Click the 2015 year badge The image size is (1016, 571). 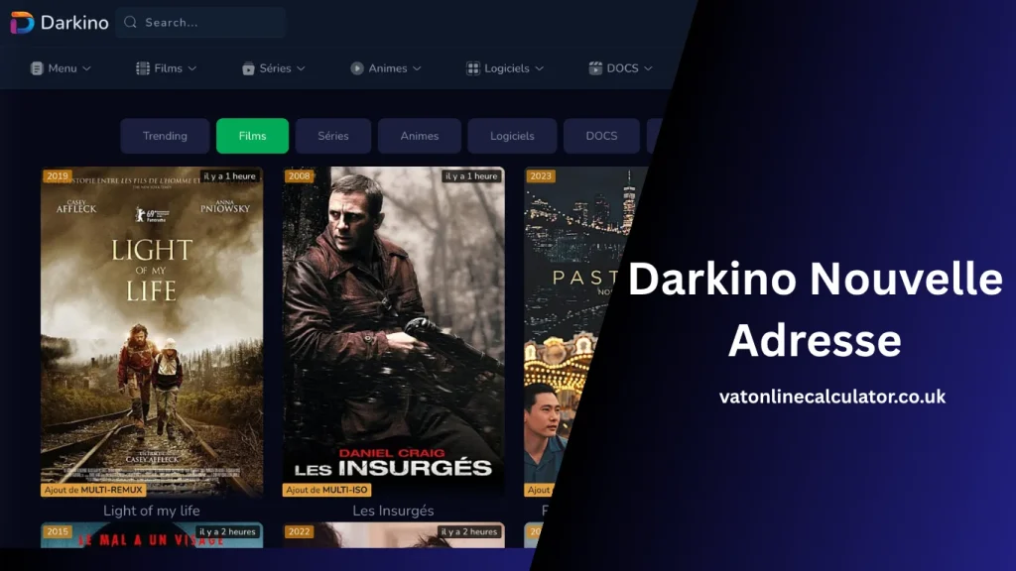point(57,531)
